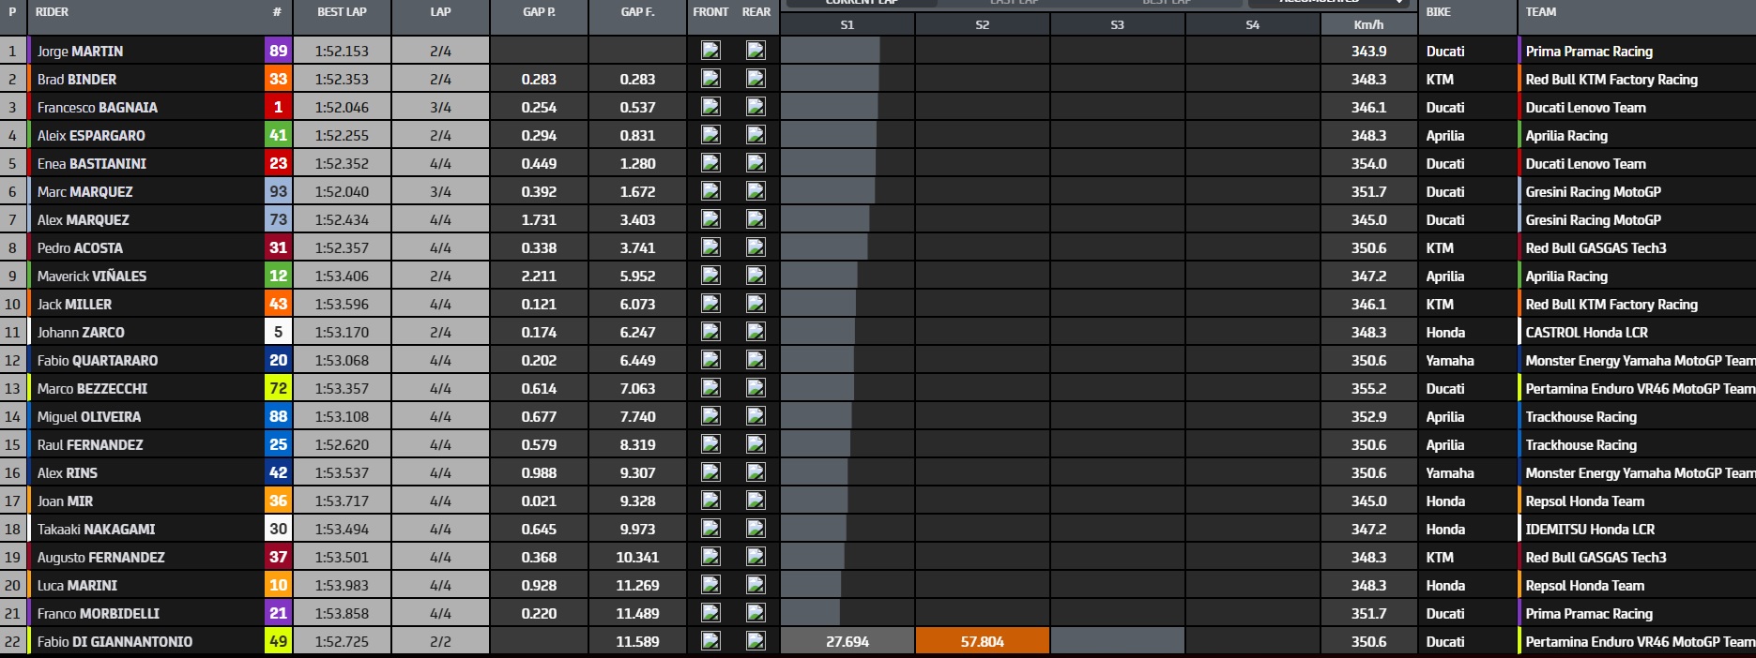Screen dimensions: 1756x658
Task: Click the 27.694 S1 sector time
Action: [x=847, y=641]
